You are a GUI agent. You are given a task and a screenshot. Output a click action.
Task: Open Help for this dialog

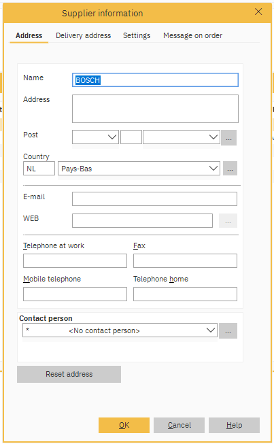(234, 425)
